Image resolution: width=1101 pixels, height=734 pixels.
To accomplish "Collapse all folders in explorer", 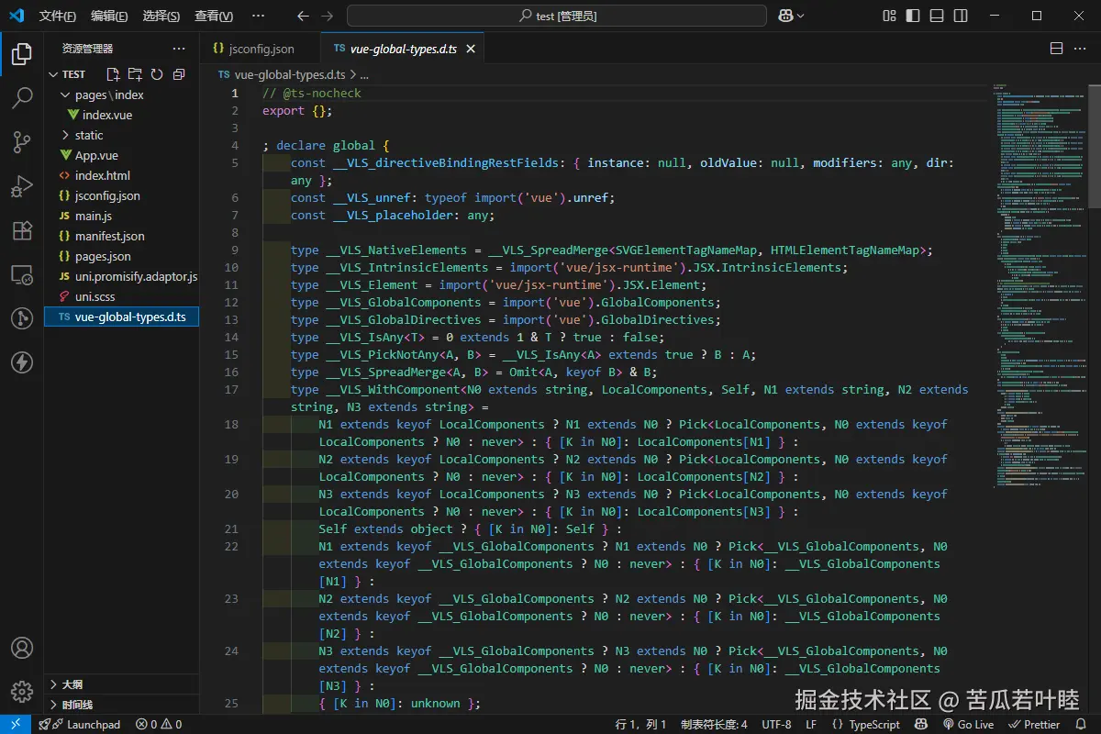I will [179, 74].
